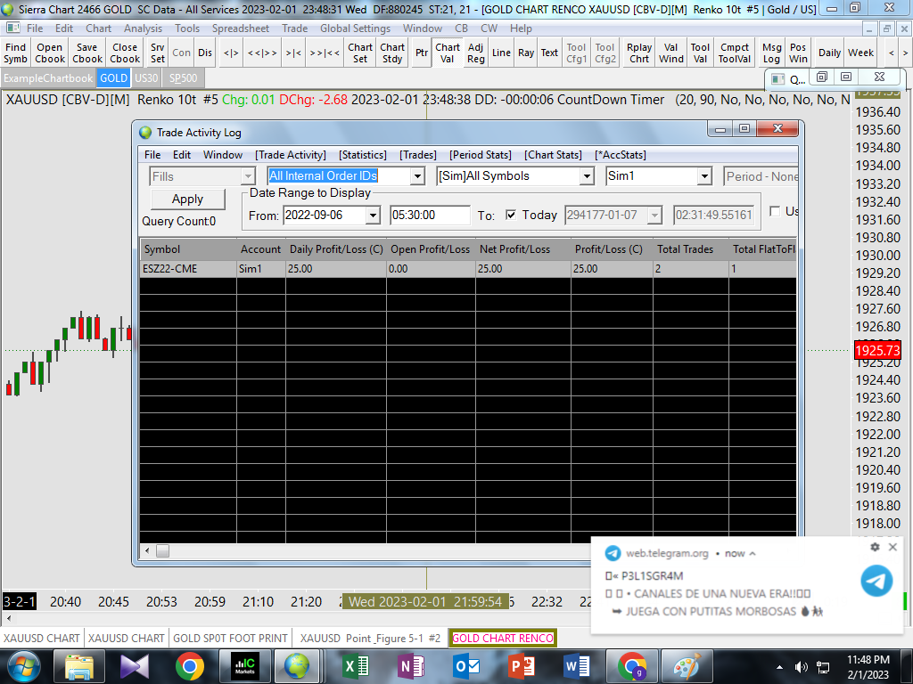Open the Global Settings menu
The image size is (913, 684).
tap(355, 28)
